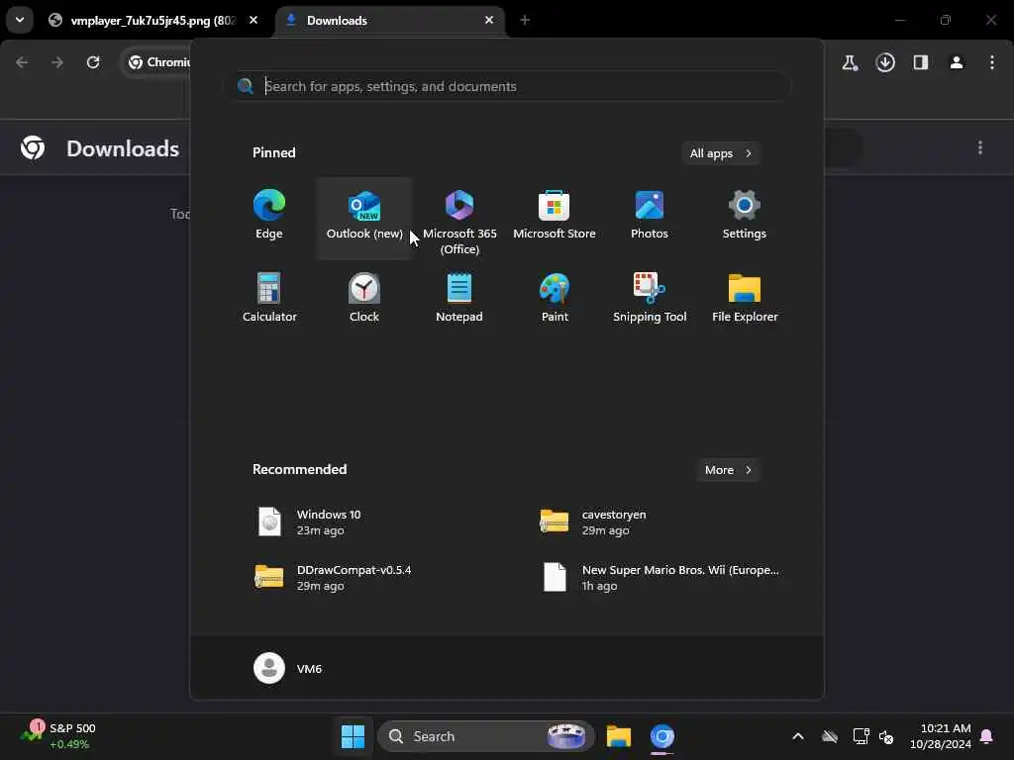Open the notification bell in system tray
The height and width of the screenshot is (760, 1014).
coord(986,736)
